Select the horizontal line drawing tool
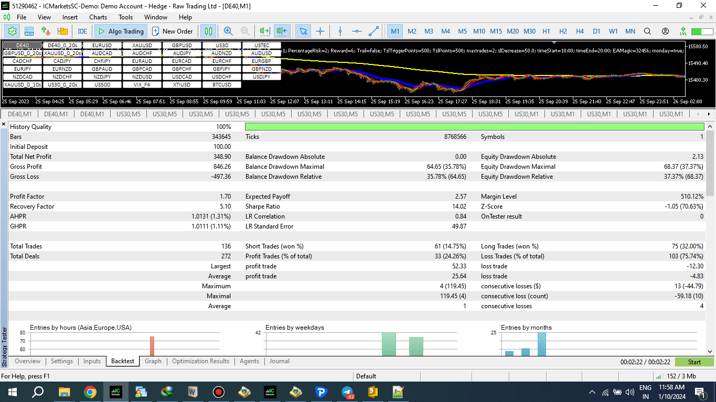The width and height of the screenshot is (716, 402). (357, 31)
